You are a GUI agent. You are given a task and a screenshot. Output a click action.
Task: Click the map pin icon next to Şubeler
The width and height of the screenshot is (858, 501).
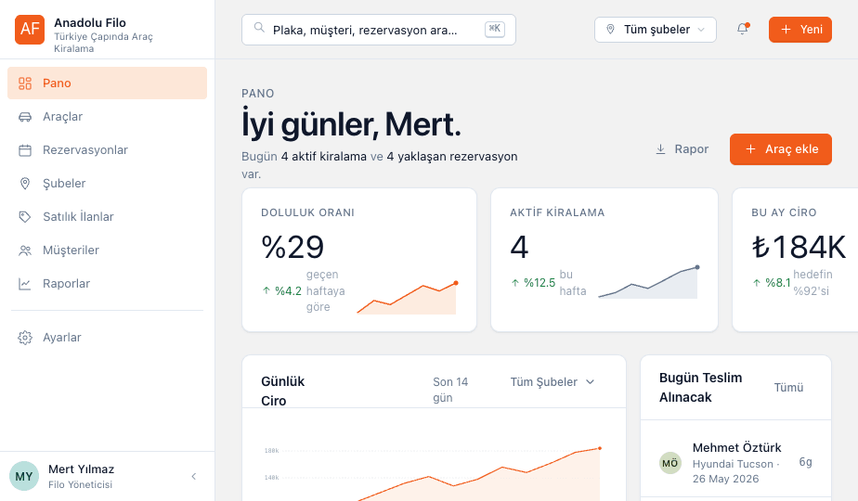25,183
